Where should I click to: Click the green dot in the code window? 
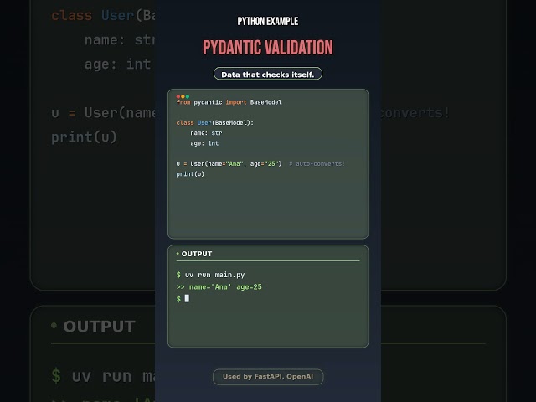(x=188, y=97)
